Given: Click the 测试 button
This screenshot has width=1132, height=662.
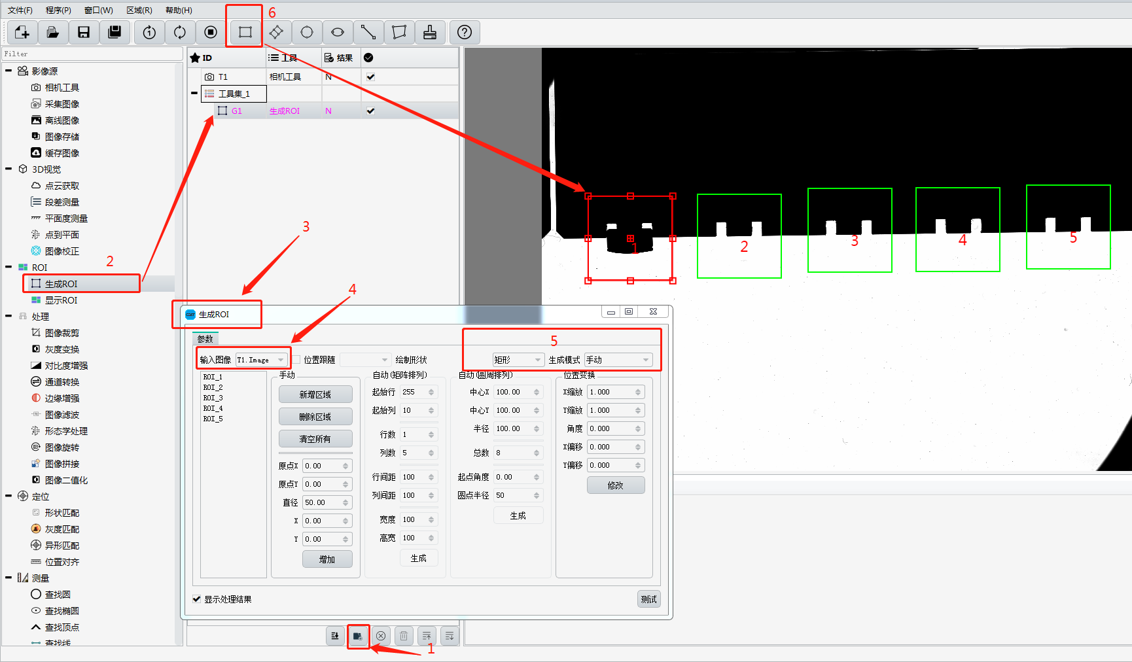Looking at the screenshot, I should click(x=649, y=599).
